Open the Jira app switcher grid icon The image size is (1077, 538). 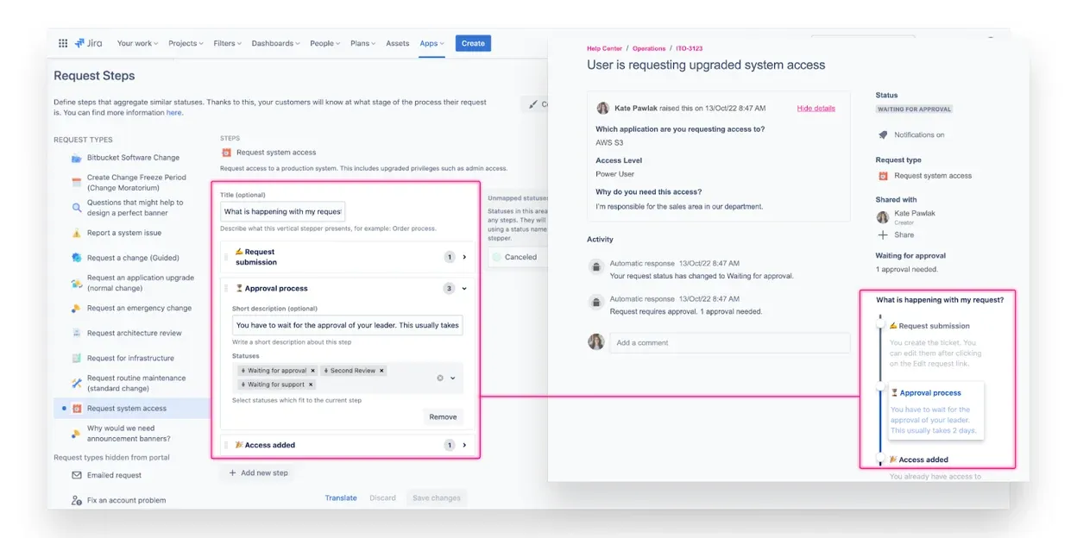click(62, 42)
